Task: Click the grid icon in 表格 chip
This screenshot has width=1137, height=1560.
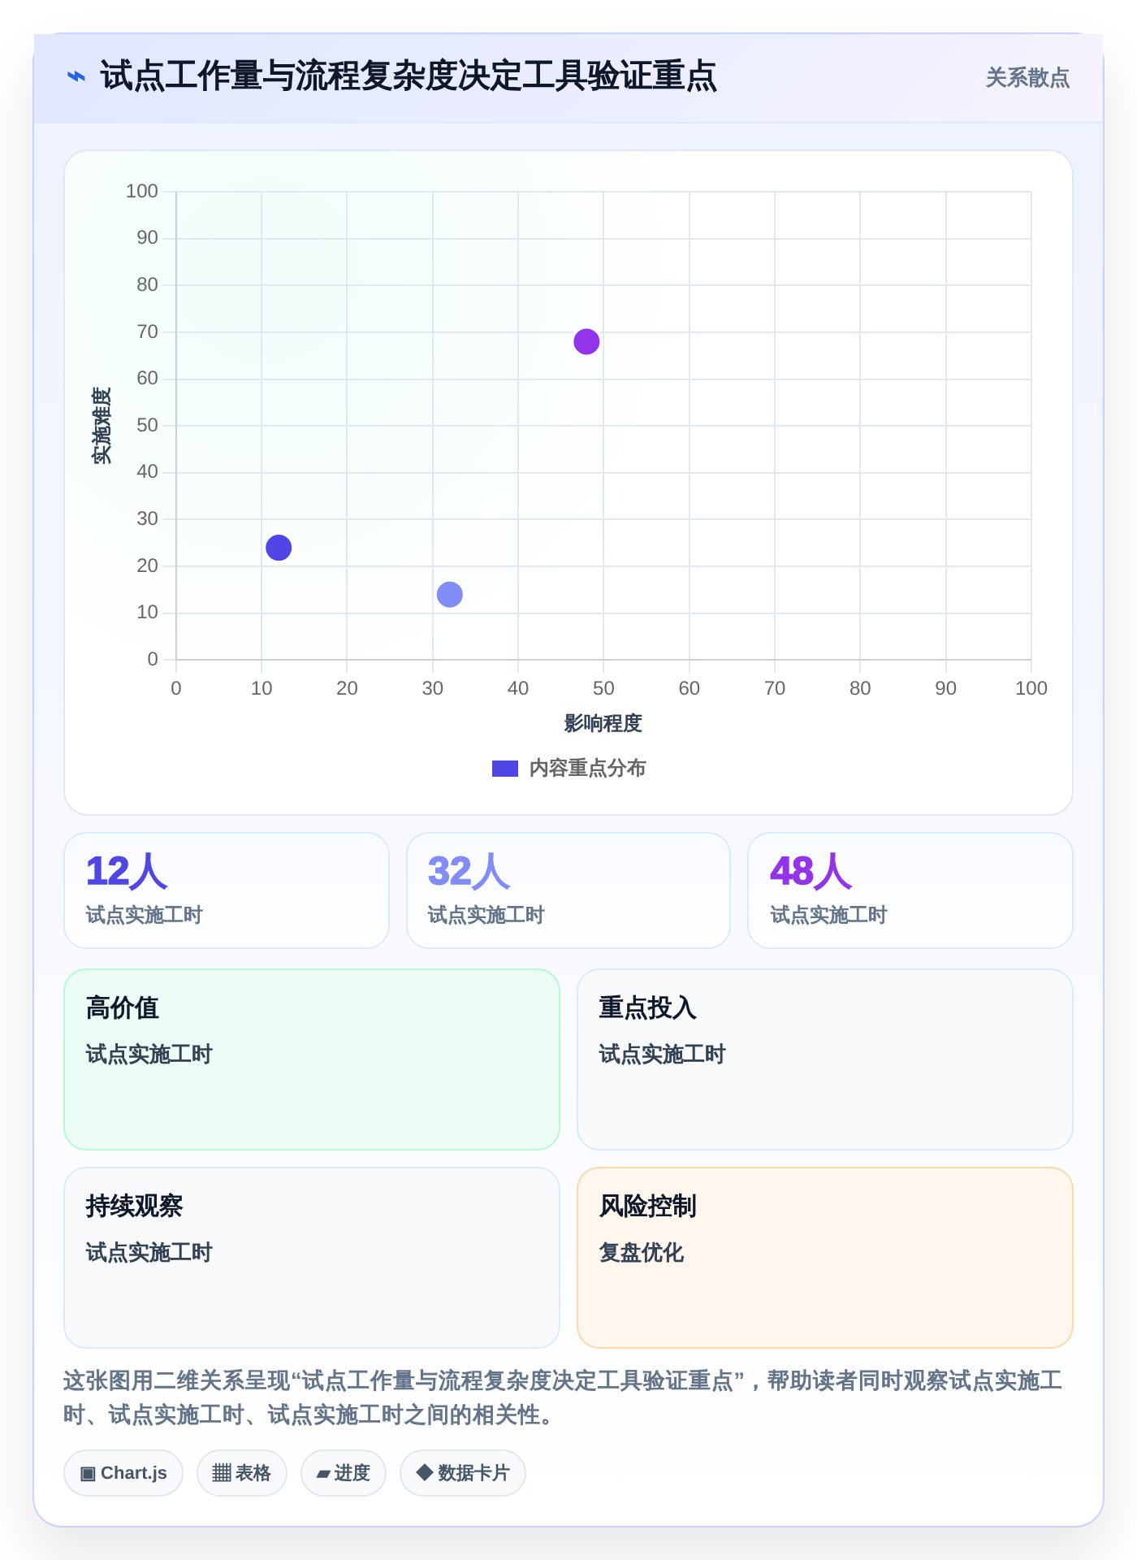Action: 222,1473
